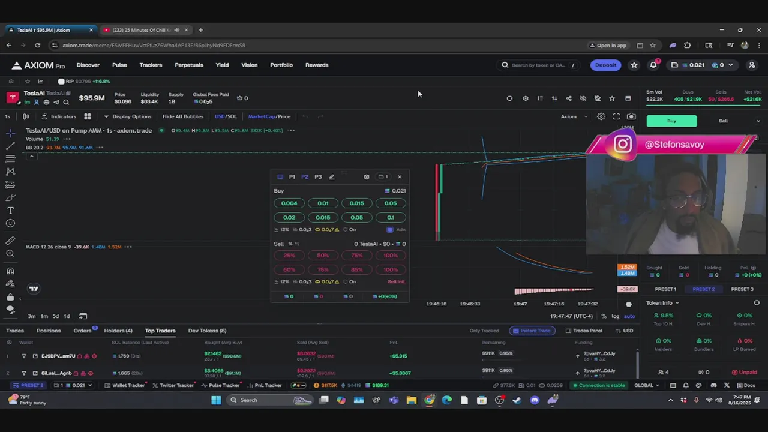Toggle chart fullscreen mode
The width and height of the screenshot is (768, 432).
click(x=616, y=116)
